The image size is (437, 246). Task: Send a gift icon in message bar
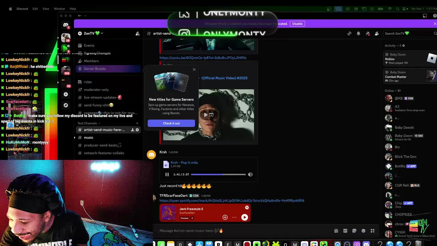click(336, 231)
